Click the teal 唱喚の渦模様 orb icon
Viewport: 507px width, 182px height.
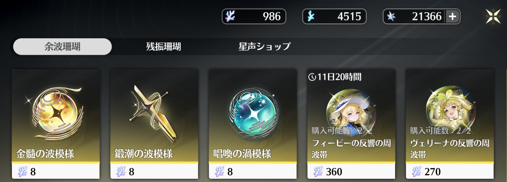[253, 113]
